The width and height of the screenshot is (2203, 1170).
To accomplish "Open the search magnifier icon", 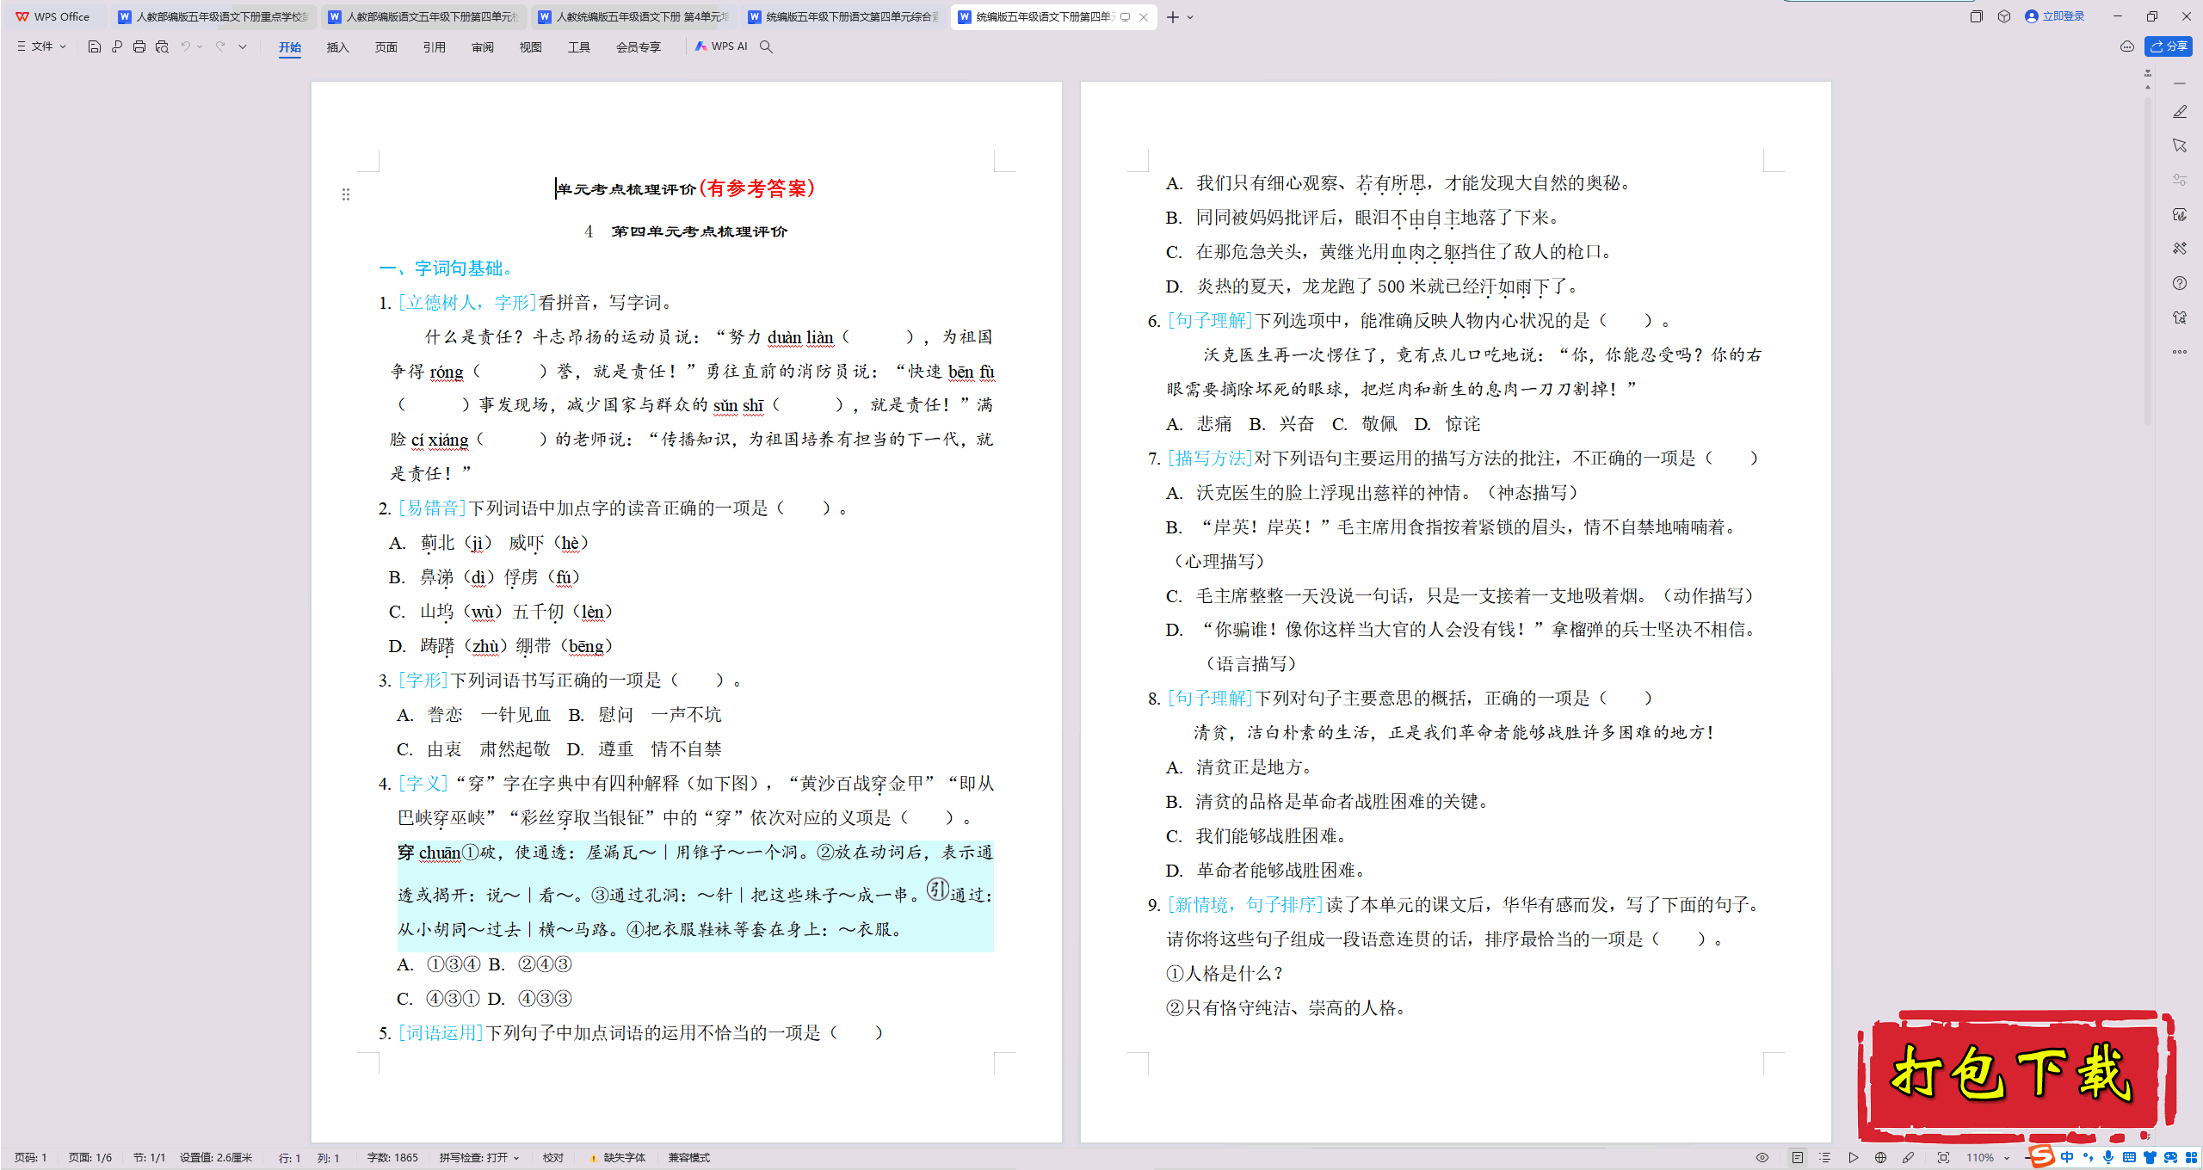I will pos(766,46).
